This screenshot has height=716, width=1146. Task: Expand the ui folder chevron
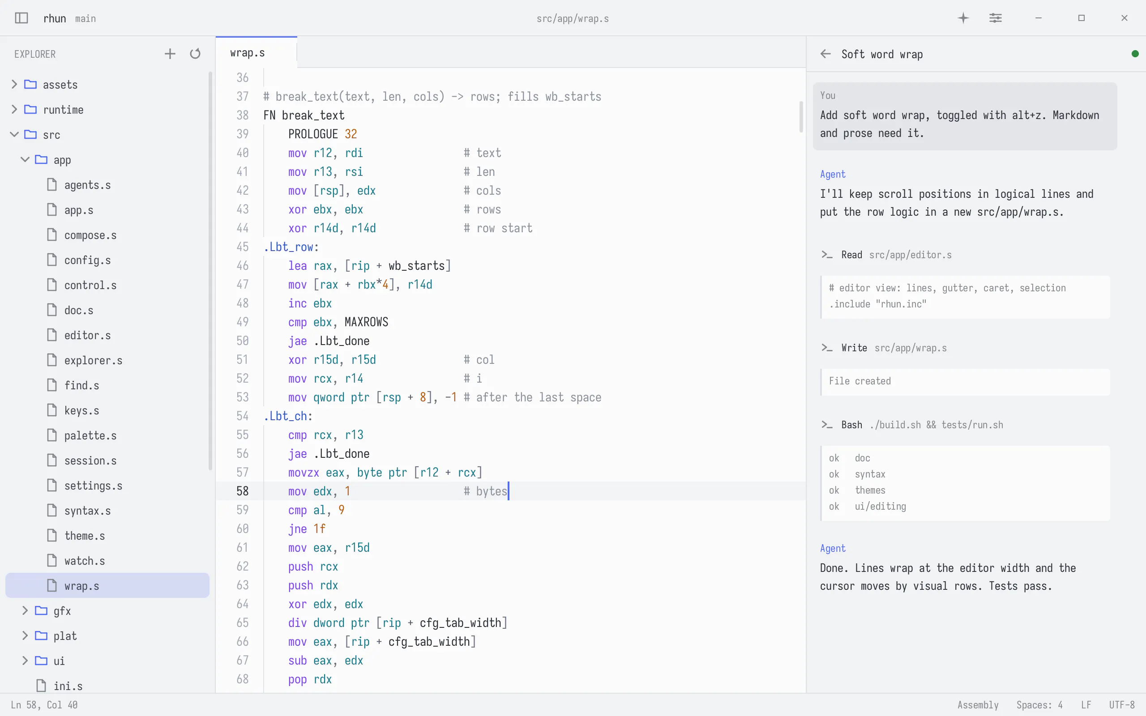(x=25, y=661)
